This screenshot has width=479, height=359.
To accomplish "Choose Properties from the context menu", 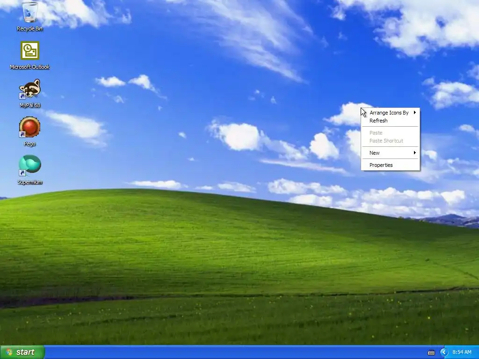I will pos(391,165).
